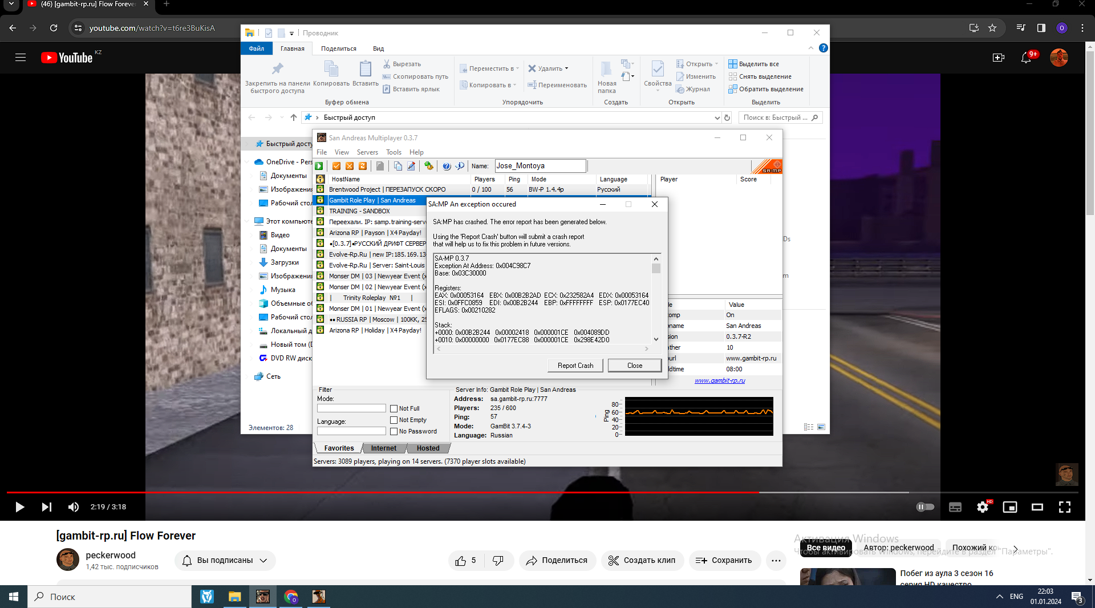
Task: Enter fullscreen using the player icon
Action: point(1065,507)
